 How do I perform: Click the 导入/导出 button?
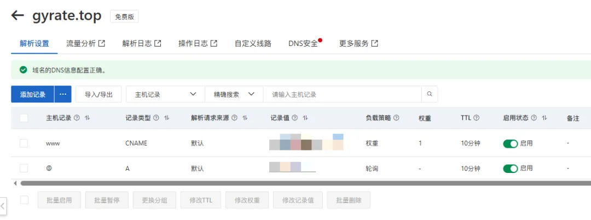pos(99,94)
